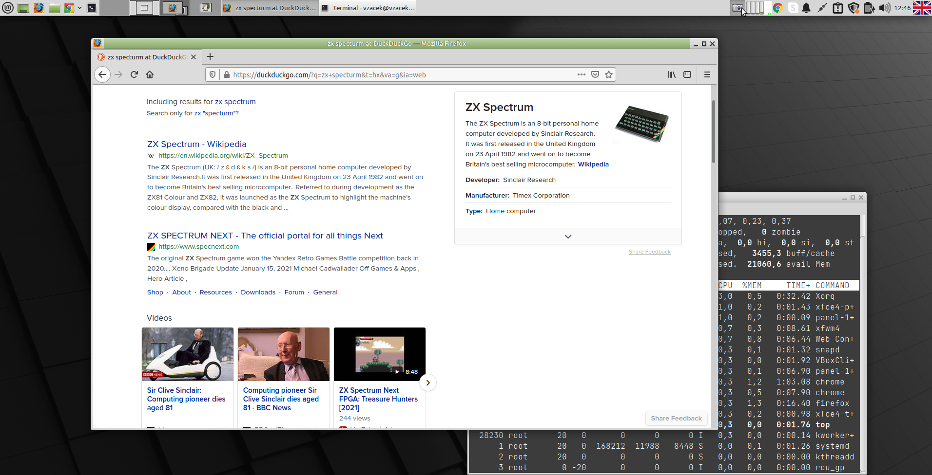
Task: Click Firefox page vertical scrollbar
Action: (x=714, y=131)
